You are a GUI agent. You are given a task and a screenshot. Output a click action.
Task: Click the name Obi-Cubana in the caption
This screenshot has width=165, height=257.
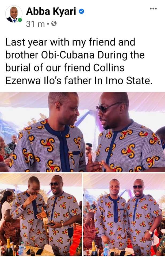(x=68, y=55)
